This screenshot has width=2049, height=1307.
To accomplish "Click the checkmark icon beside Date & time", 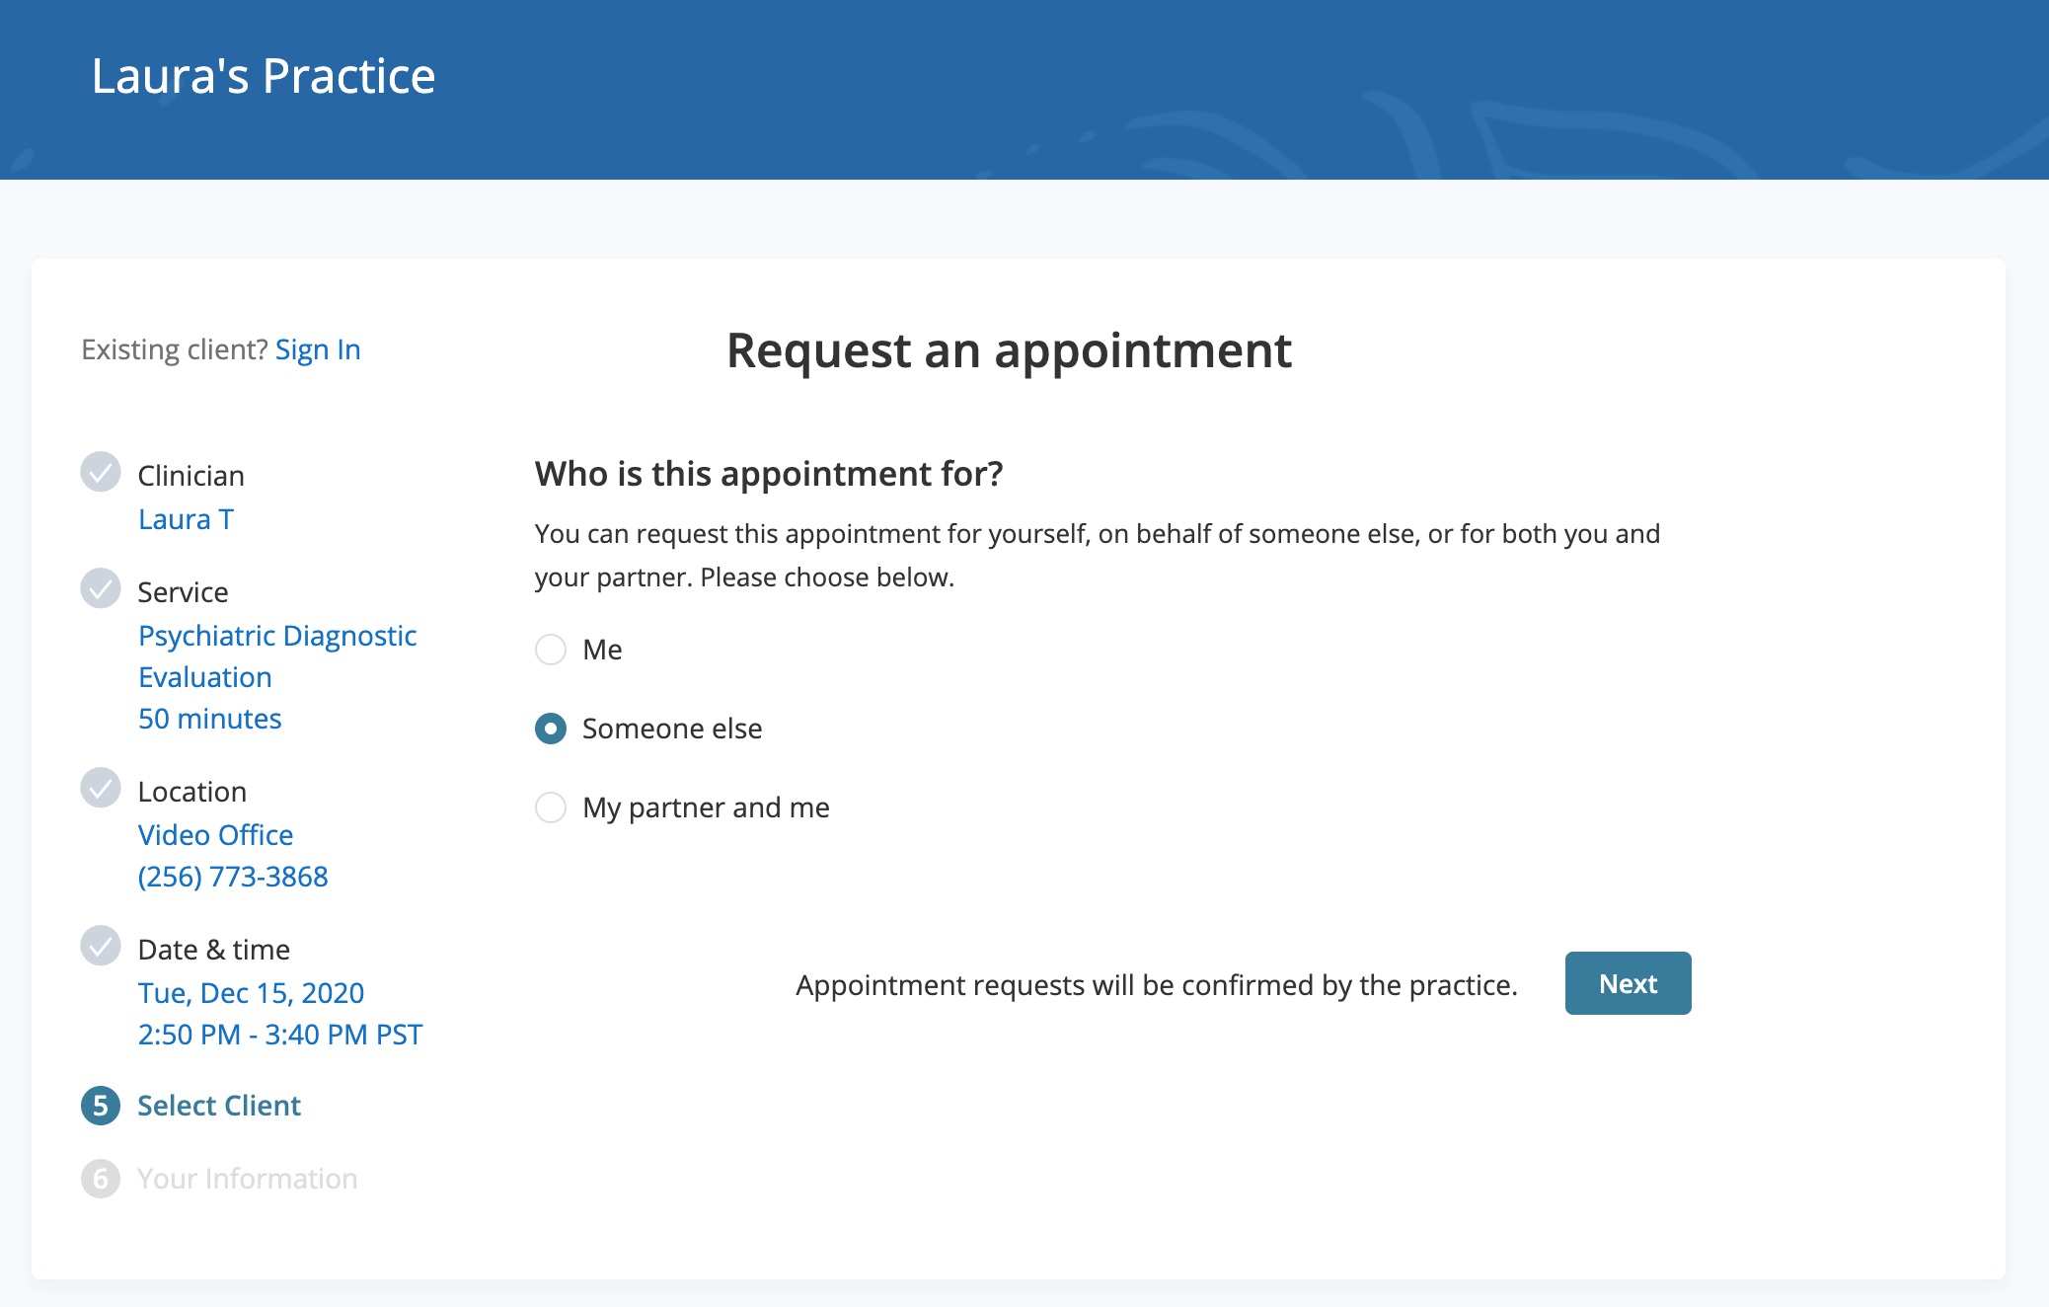I will 100,947.
